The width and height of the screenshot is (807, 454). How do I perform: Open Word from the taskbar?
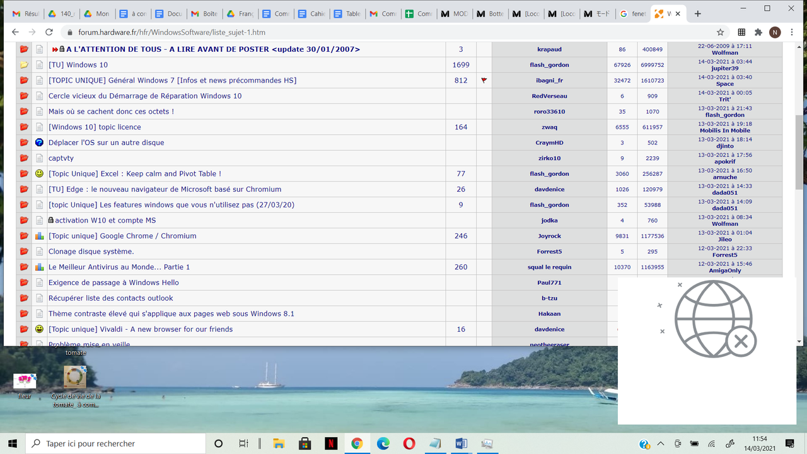click(461, 443)
